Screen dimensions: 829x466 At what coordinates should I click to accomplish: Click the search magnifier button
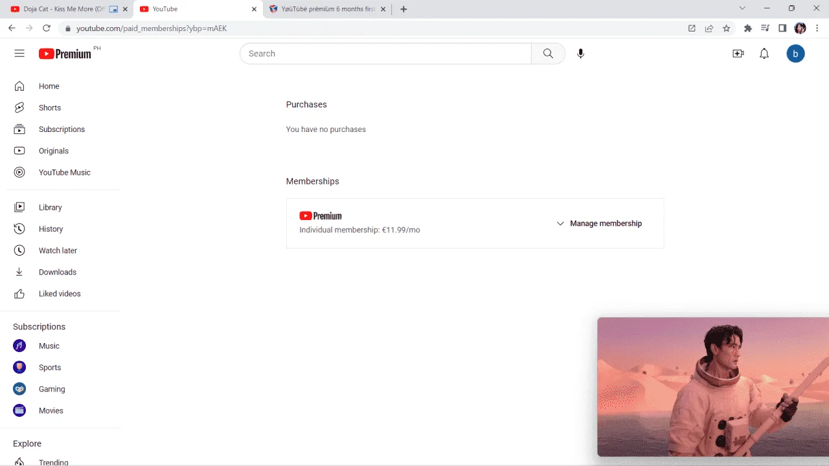tap(548, 54)
